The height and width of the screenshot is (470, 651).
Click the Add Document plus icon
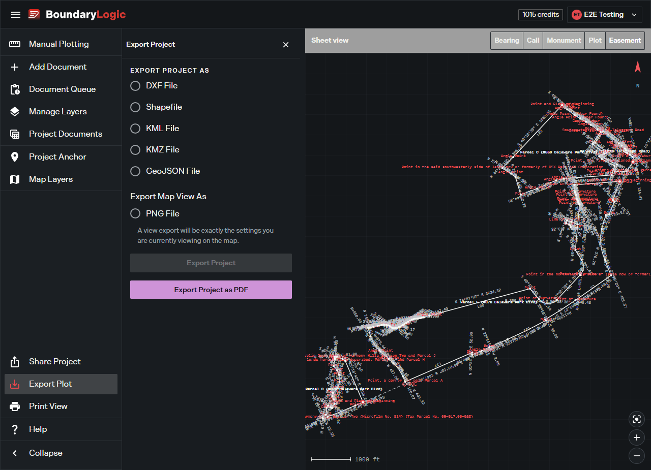(x=15, y=67)
